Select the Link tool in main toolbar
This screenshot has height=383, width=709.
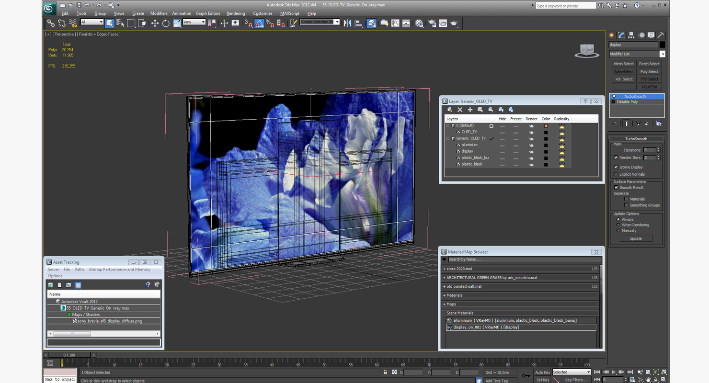pyautogui.click(x=51, y=23)
